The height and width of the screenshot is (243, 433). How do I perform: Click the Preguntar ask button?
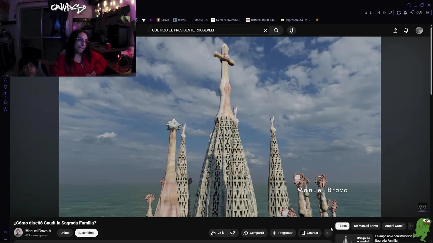(x=282, y=233)
